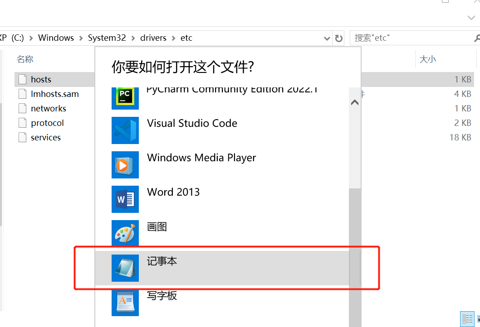The image size is (480, 327).
Task: Select the Windows Media Player label
Action: point(201,158)
